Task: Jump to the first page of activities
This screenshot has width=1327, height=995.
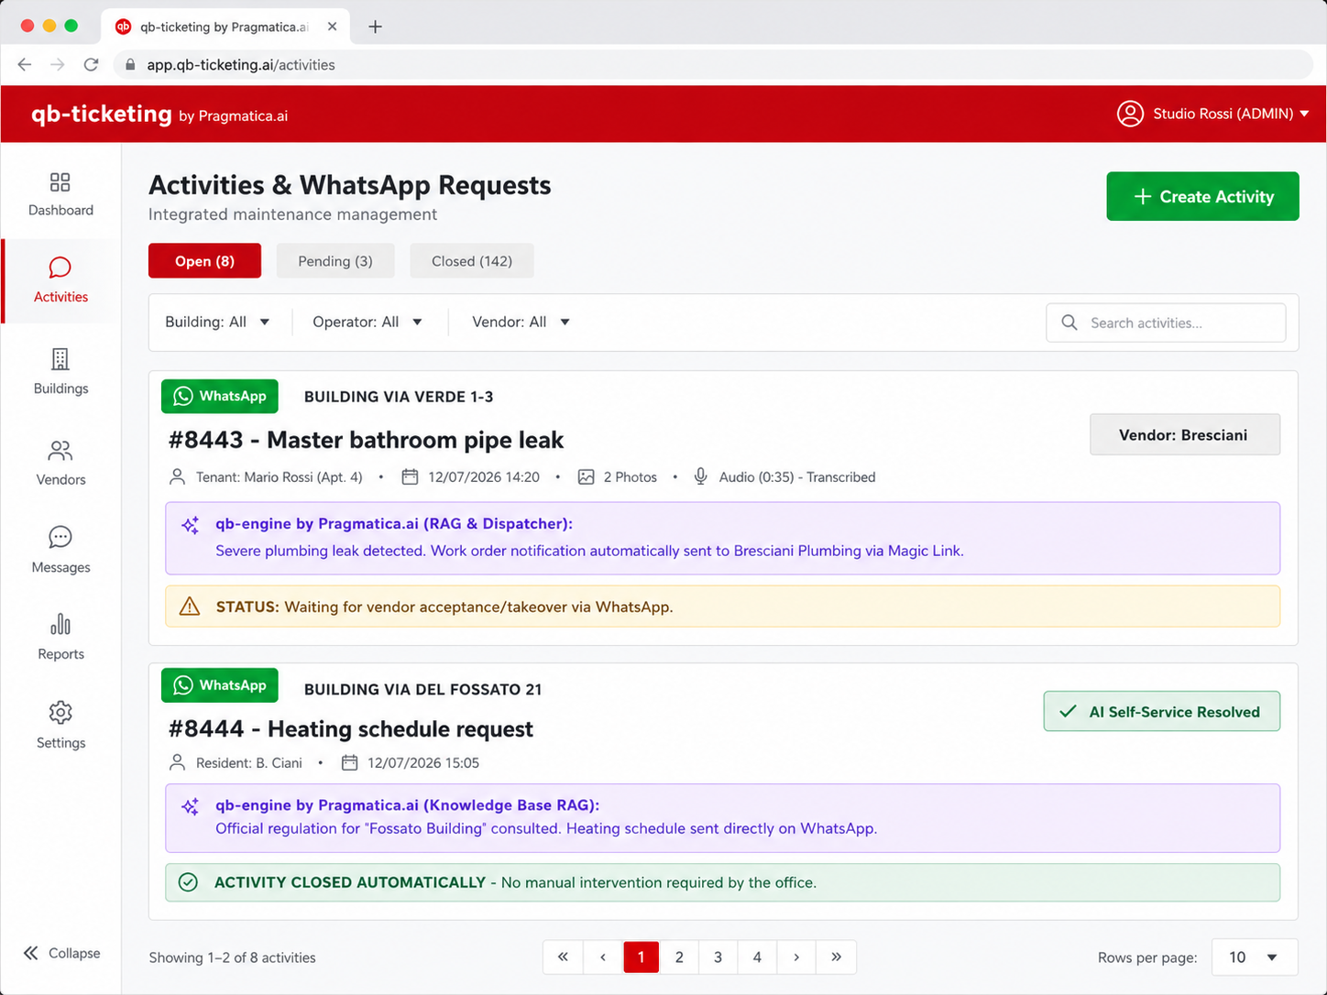Action: 563,957
